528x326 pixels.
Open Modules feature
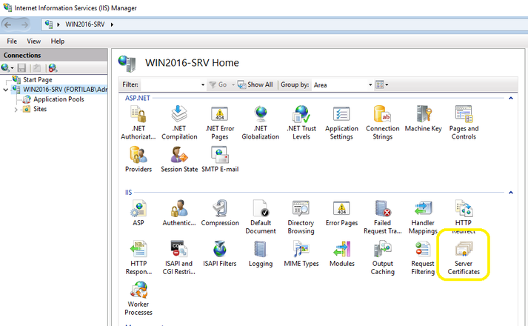click(x=342, y=253)
